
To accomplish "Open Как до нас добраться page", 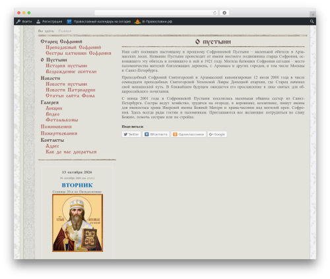I will coord(71,152).
